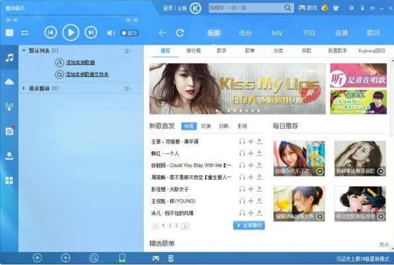Open the cloud music sidebar icon

point(9,82)
